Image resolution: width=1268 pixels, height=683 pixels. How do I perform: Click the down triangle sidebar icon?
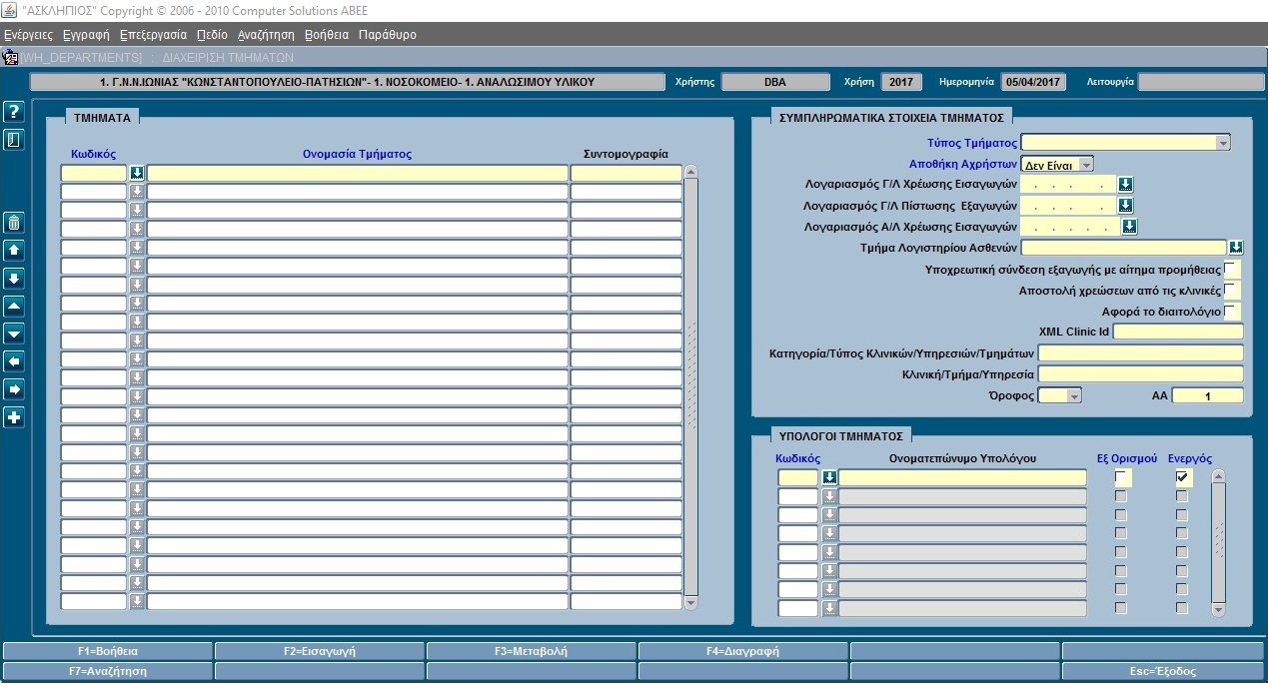click(x=14, y=334)
